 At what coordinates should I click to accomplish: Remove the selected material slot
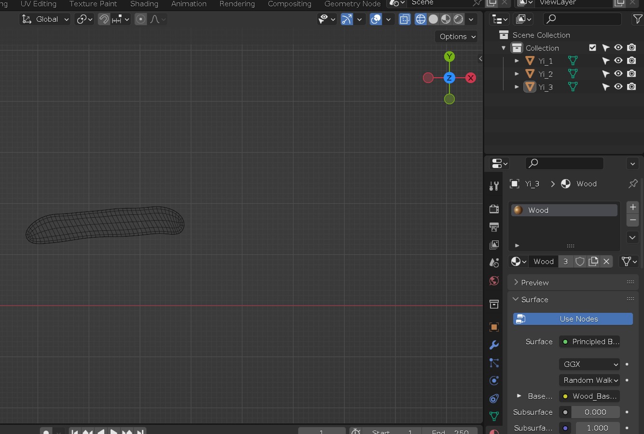tap(632, 220)
